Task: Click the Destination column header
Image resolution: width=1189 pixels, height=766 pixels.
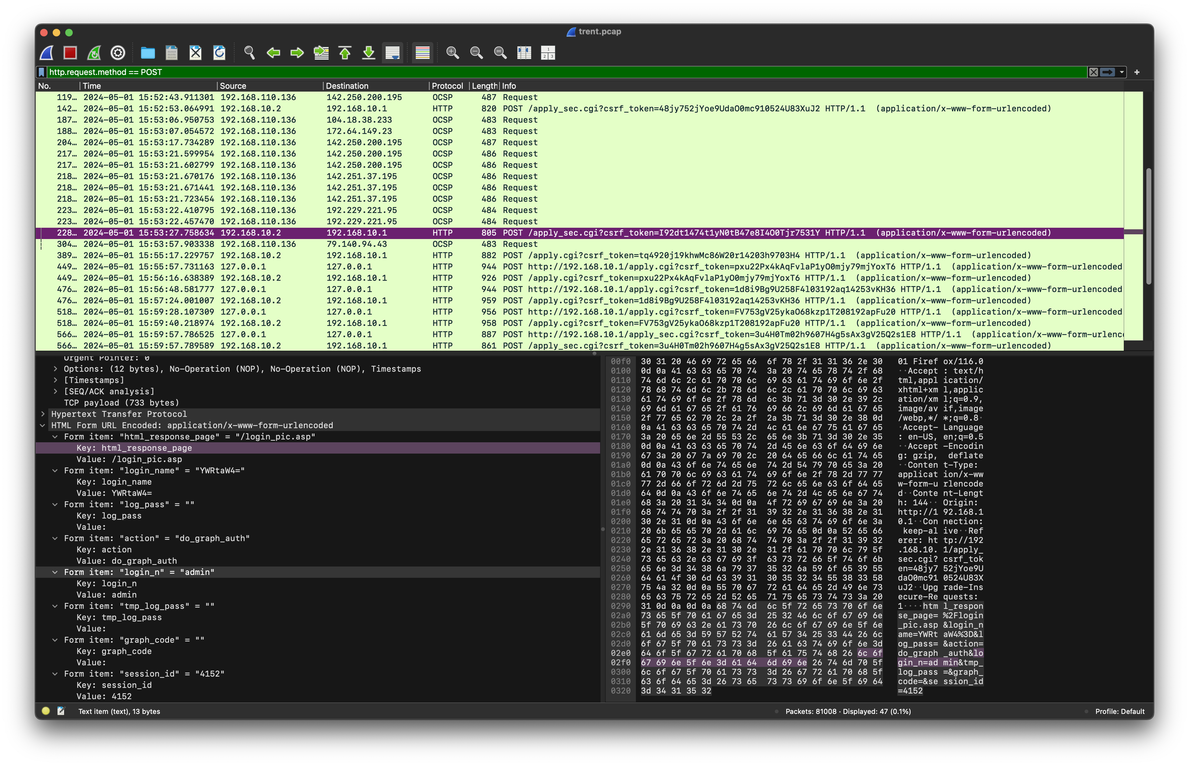Action: click(347, 86)
